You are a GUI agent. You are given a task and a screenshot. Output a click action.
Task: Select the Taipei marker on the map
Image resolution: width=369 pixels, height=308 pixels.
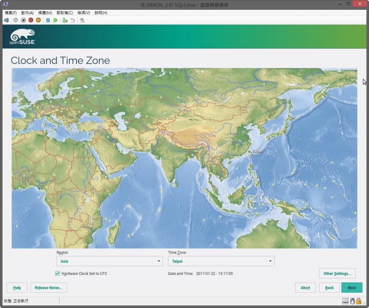(249, 152)
